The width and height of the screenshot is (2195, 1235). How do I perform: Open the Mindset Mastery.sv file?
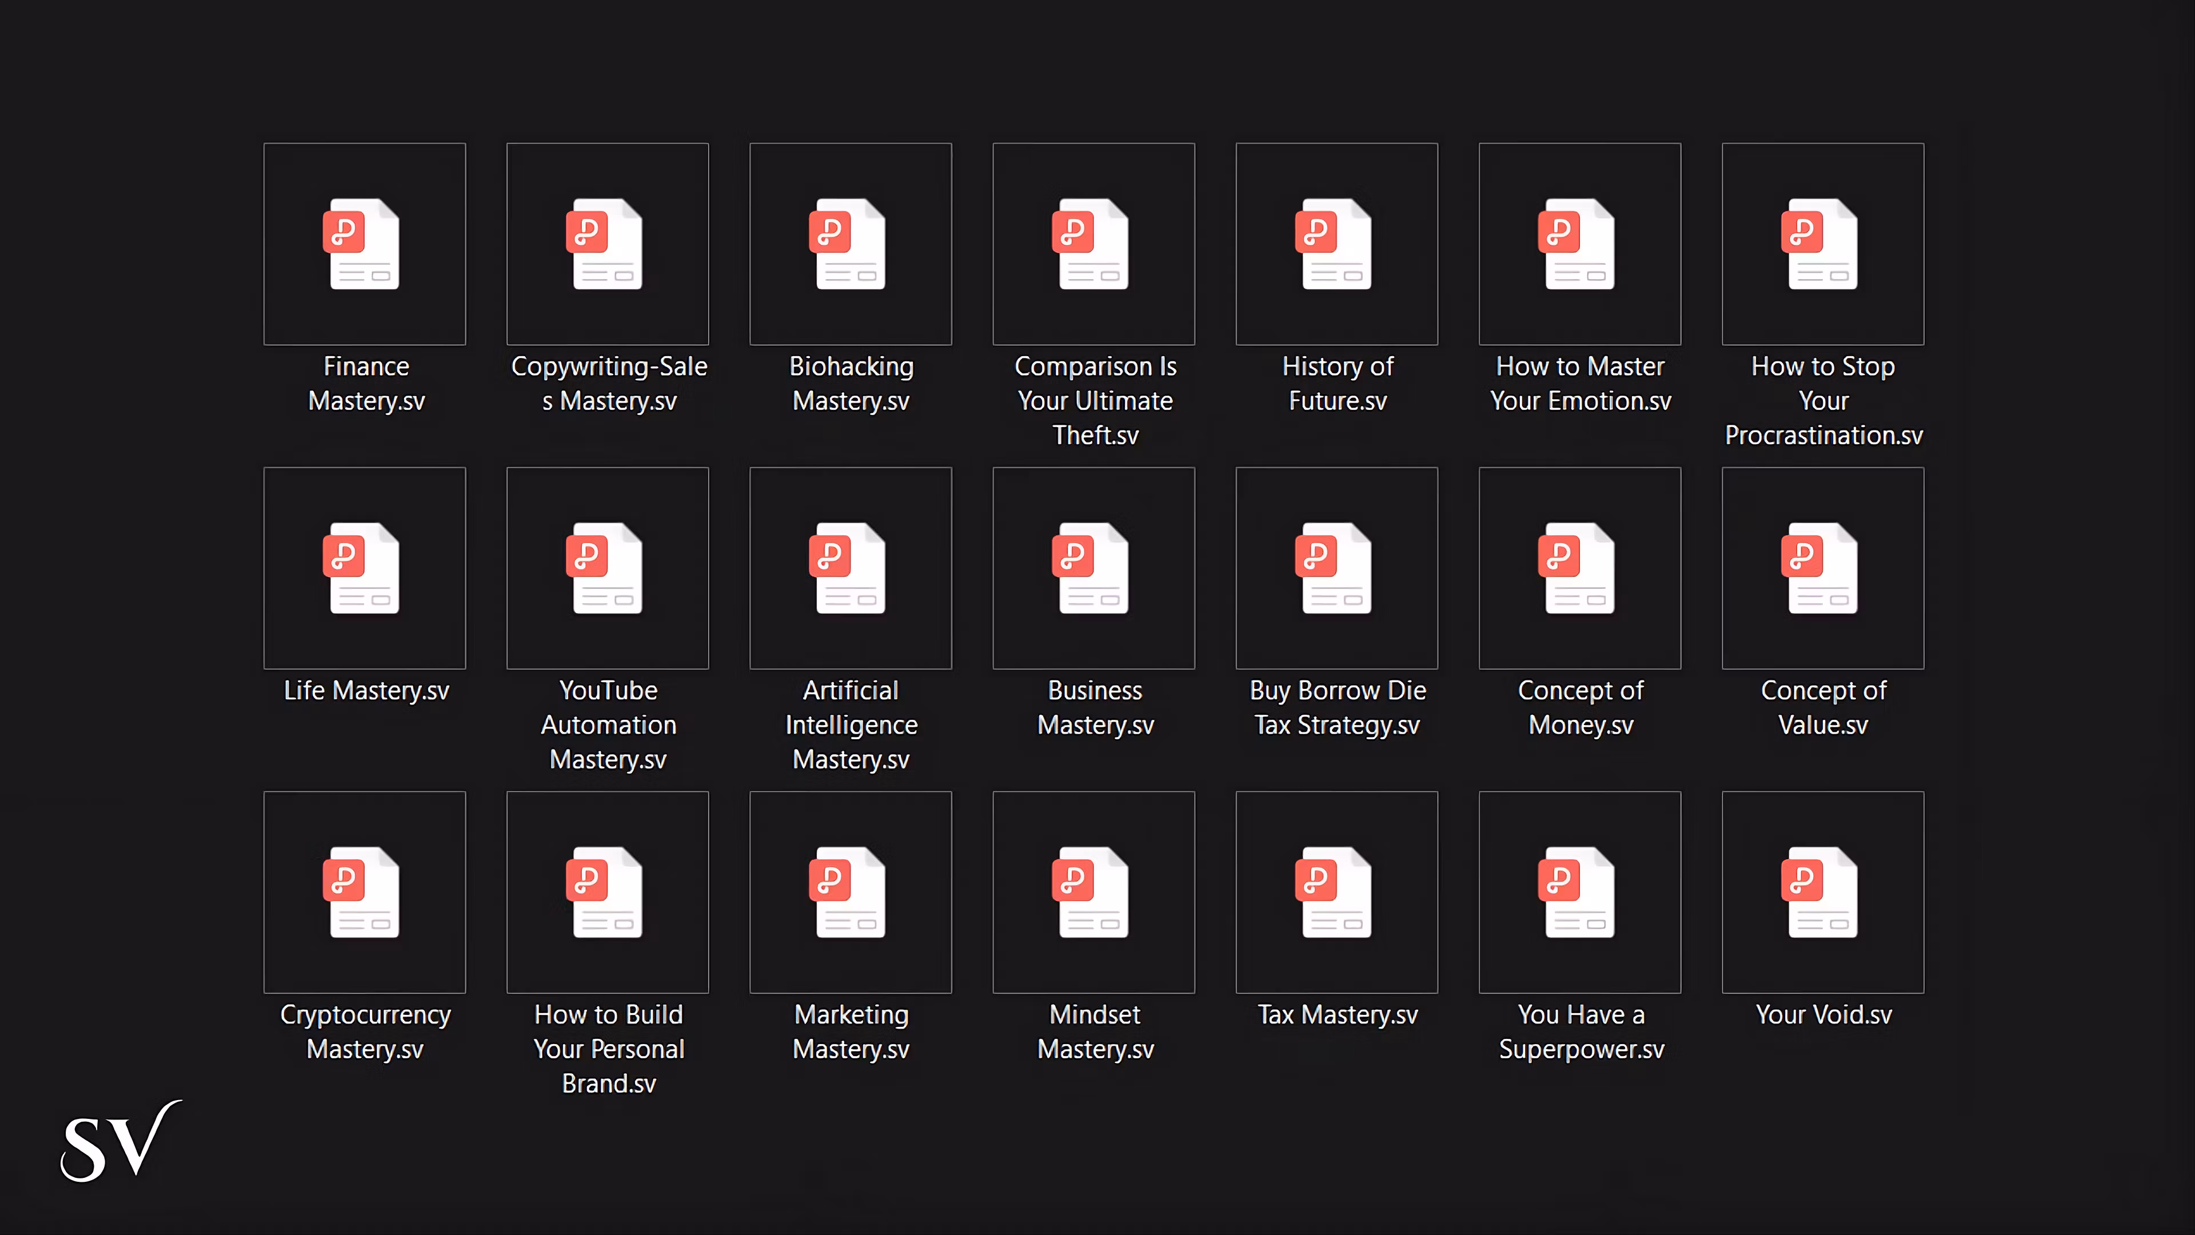[1093, 891]
